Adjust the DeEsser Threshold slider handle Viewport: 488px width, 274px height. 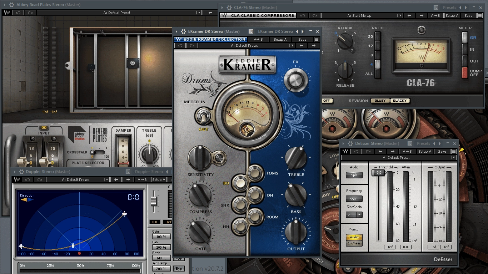378,173
